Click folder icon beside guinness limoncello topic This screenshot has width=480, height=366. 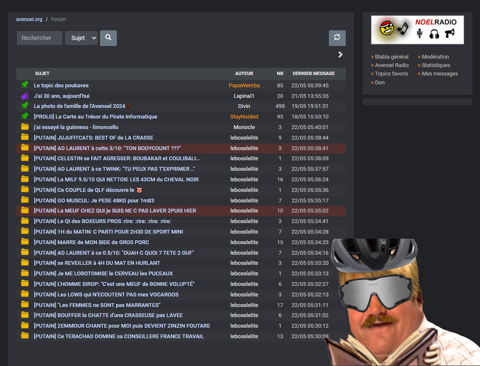point(25,127)
